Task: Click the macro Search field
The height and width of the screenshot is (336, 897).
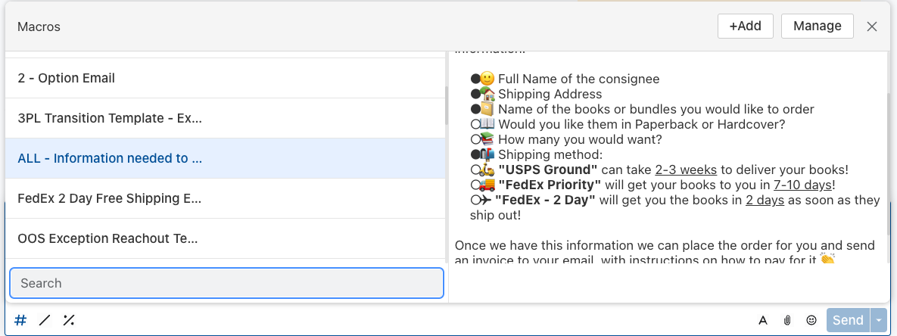Action: coord(226,283)
